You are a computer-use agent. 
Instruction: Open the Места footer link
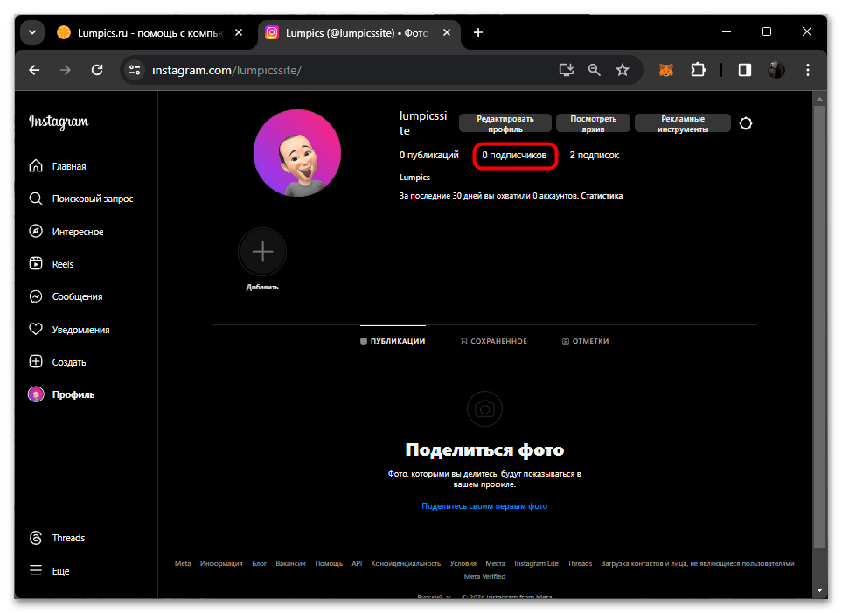tap(495, 563)
